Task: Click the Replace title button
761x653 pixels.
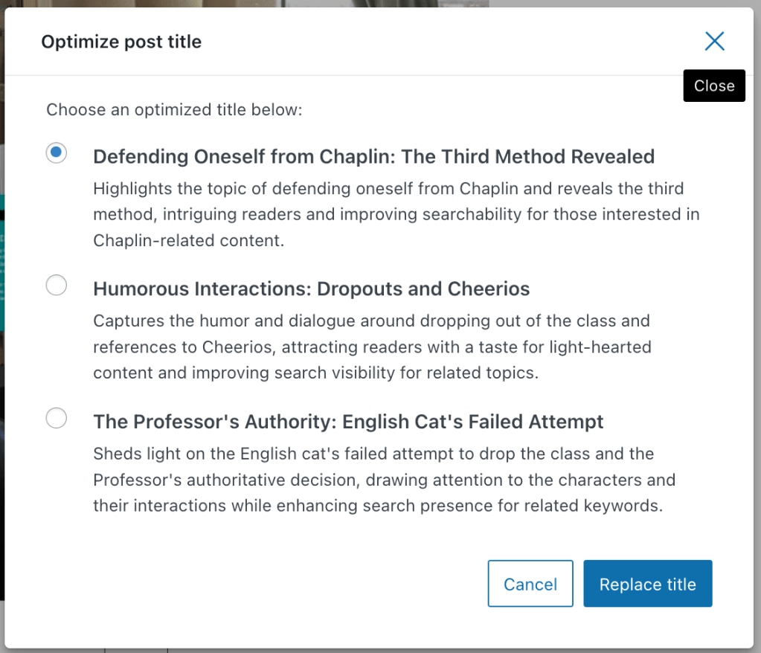Action: (647, 584)
